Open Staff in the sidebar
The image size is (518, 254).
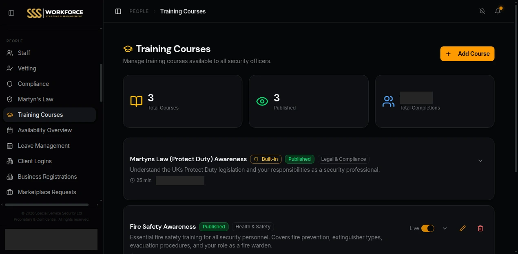pos(49,53)
